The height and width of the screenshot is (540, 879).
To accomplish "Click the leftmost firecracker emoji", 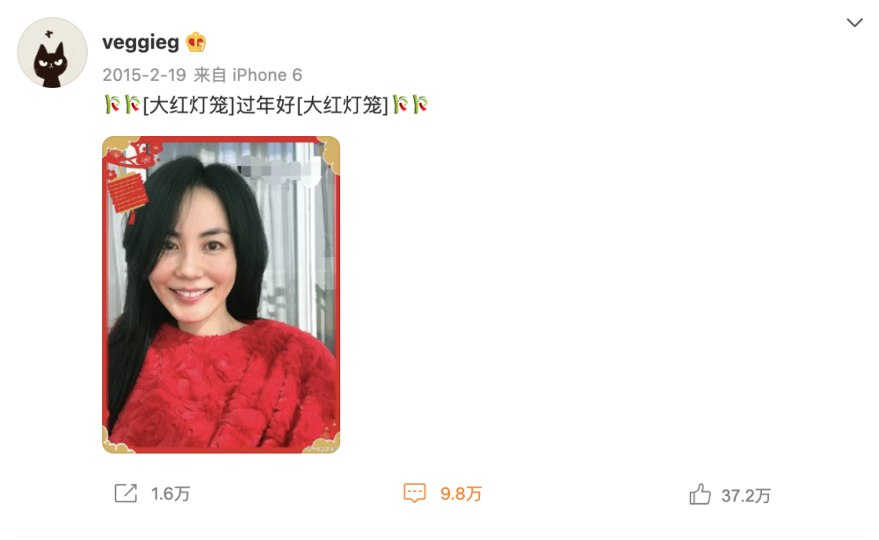I will (x=113, y=104).
